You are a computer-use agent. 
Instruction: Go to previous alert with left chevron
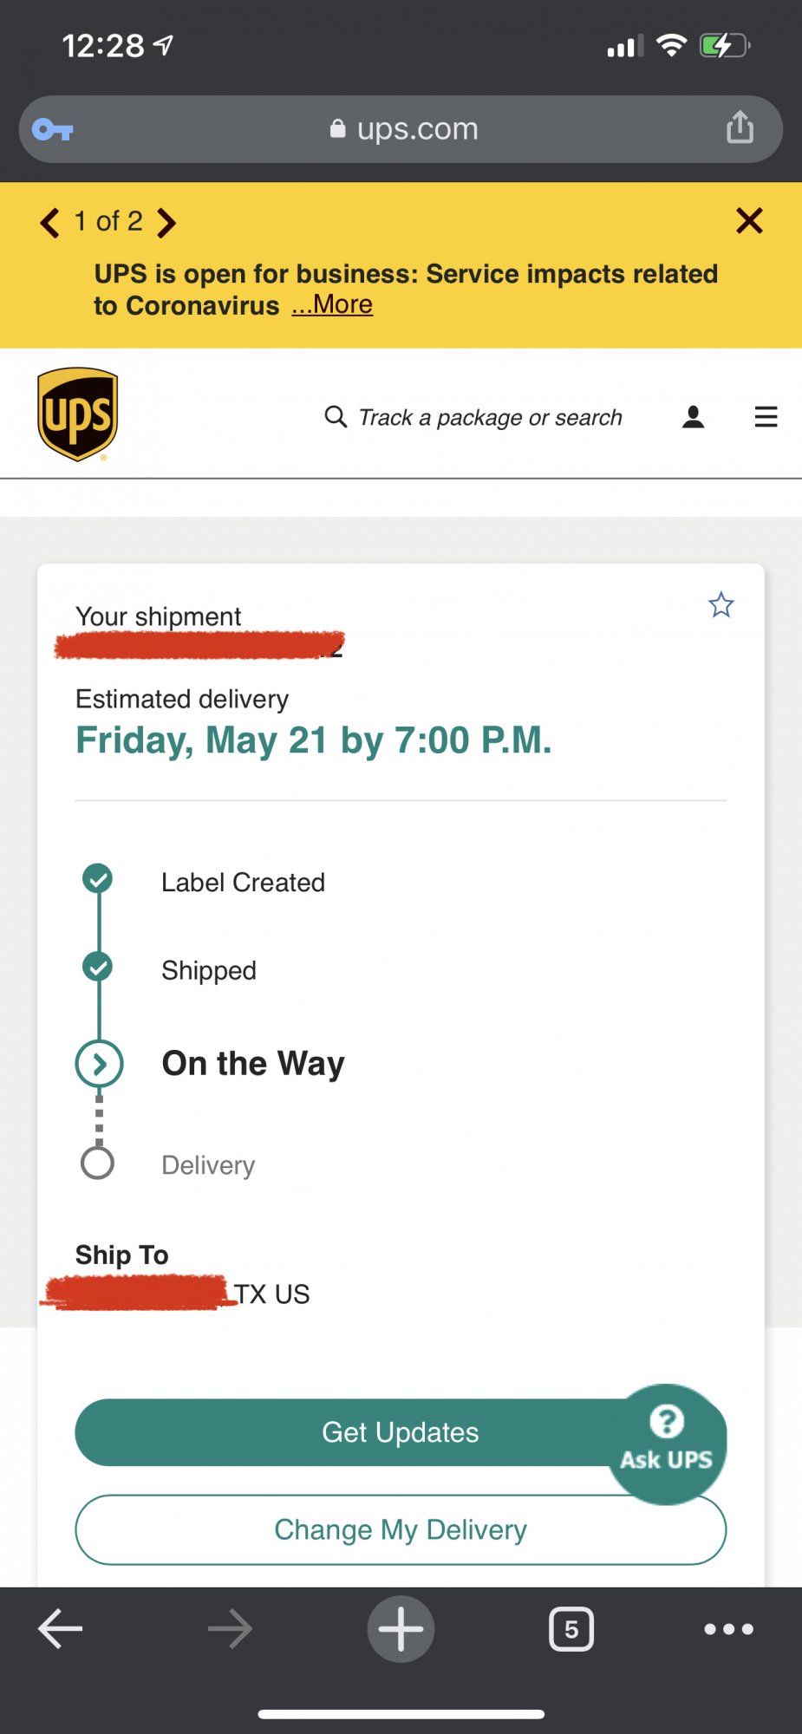50,223
